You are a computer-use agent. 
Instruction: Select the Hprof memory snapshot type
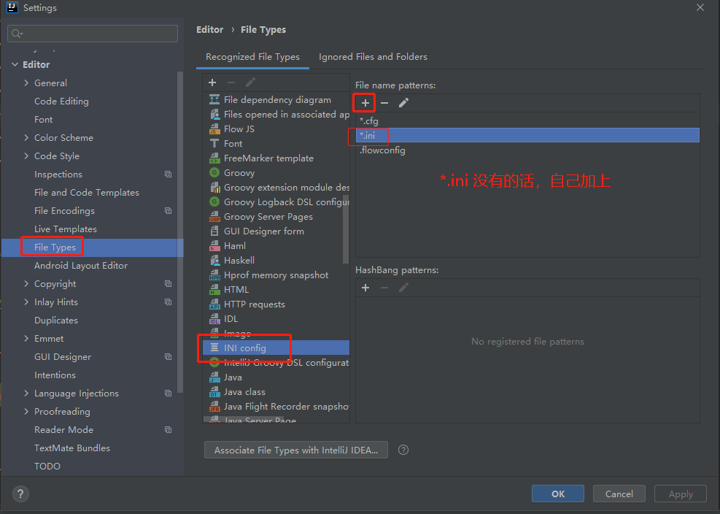[276, 275]
